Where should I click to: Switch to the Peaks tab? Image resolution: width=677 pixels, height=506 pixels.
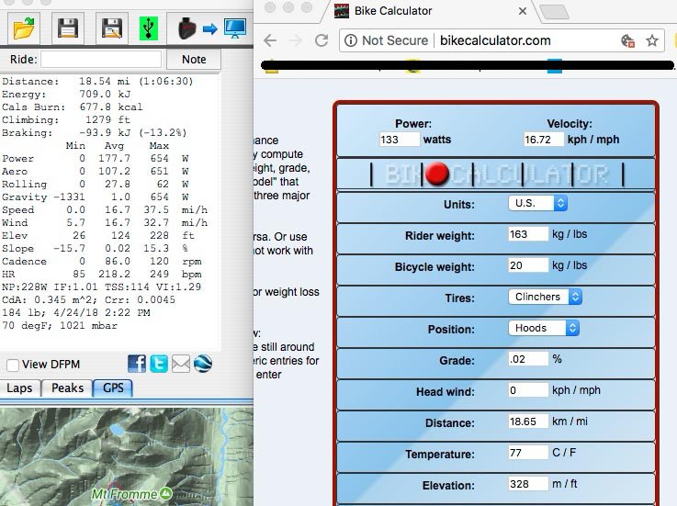click(x=67, y=388)
